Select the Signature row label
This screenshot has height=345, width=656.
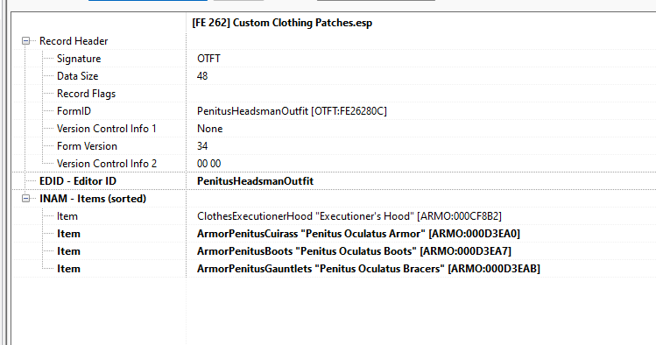(79, 59)
